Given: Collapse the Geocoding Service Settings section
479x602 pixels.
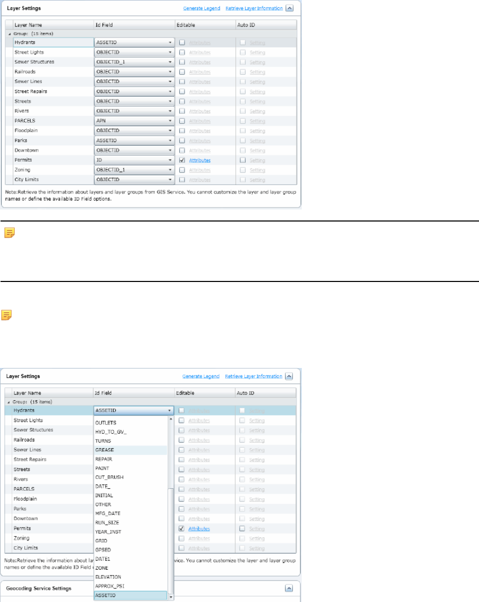Looking at the screenshot, I should pyautogui.click(x=289, y=588).
